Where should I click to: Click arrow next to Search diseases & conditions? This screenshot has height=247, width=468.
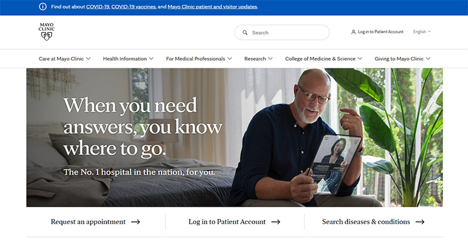[x=420, y=222]
